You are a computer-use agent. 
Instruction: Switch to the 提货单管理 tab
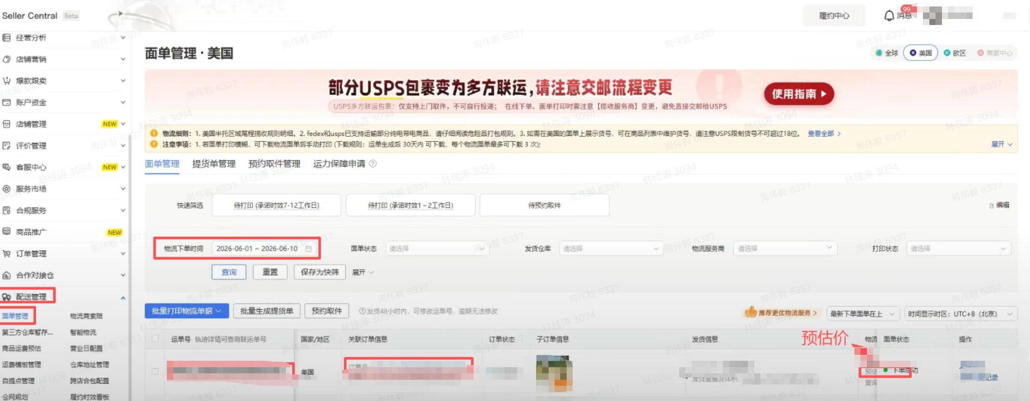click(214, 164)
